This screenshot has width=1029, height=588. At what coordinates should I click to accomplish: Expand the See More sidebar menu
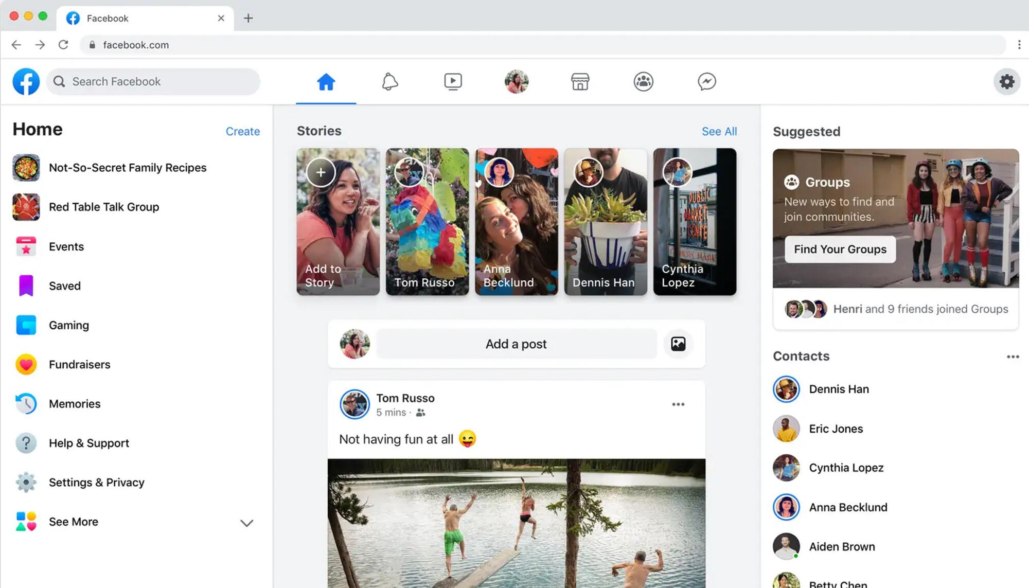[73, 521]
